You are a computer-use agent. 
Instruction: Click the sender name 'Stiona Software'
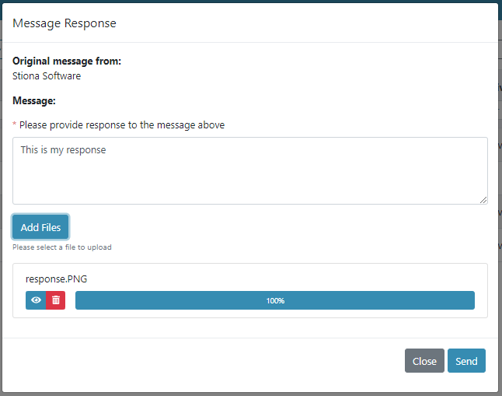tap(47, 76)
